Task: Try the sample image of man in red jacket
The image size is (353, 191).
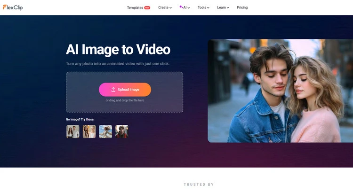Action: click(122, 131)
